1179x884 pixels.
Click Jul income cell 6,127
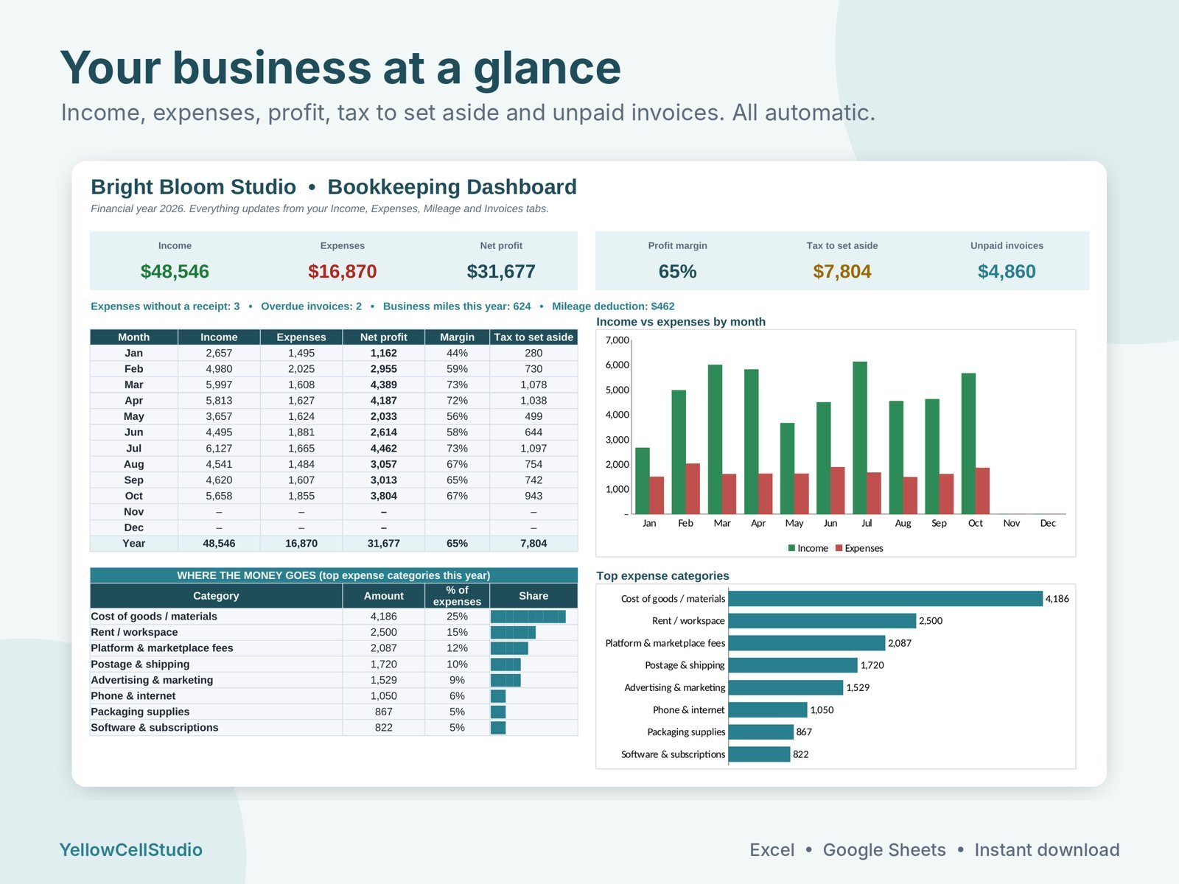219,448
